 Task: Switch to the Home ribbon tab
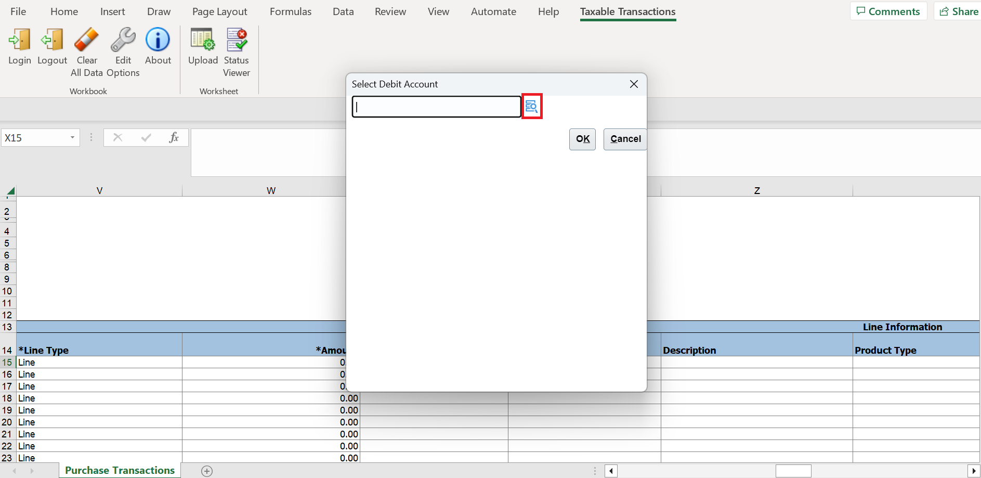64,11
